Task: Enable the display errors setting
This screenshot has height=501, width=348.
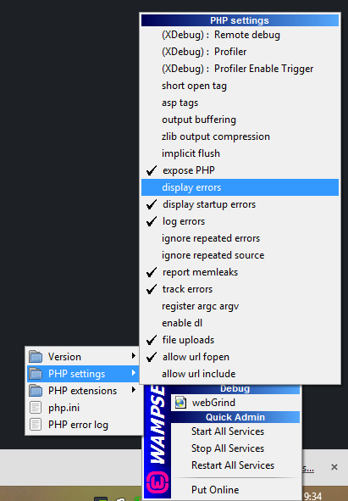Action: point(240,187)
